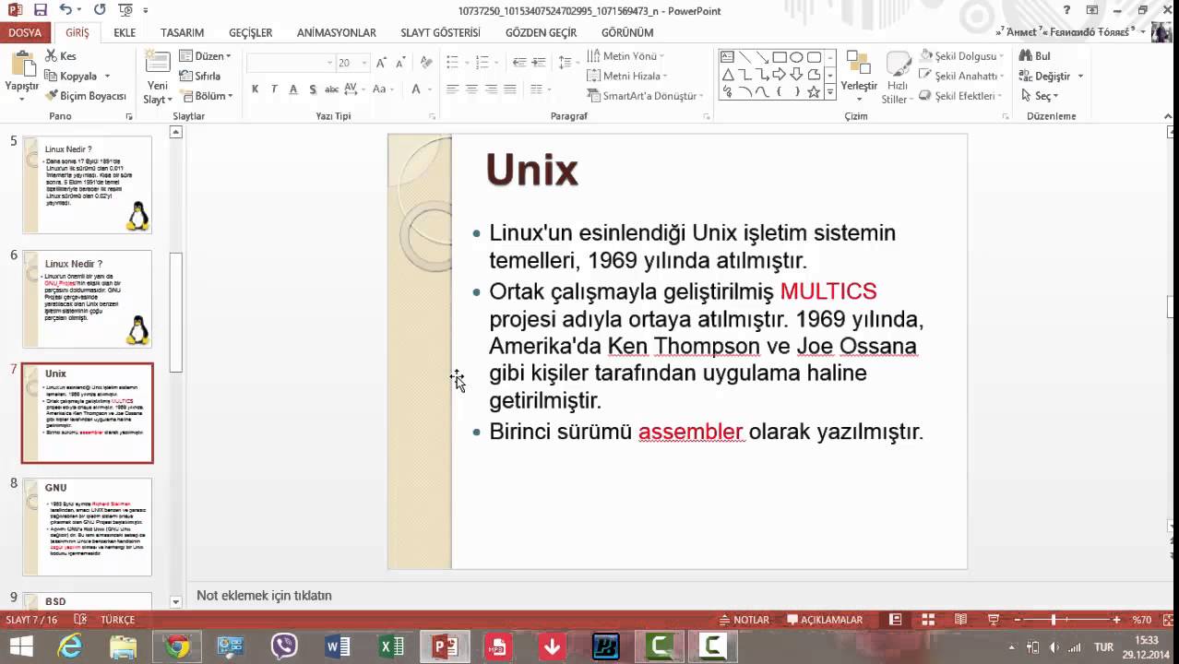
Task: Select the star shape in gallery
Action: (814, 92)
